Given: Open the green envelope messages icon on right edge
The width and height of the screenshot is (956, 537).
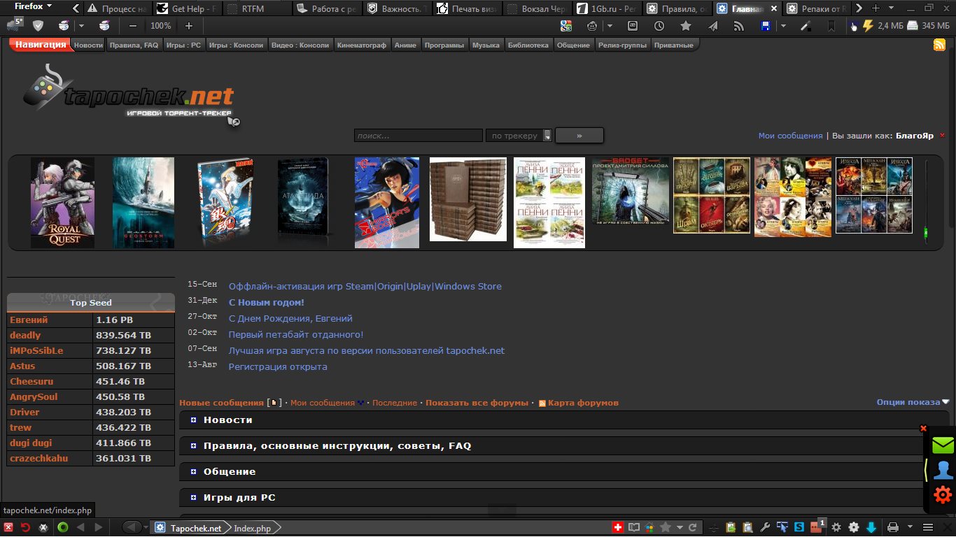Looking at the screenshot, I should click(x=943, y=444).
